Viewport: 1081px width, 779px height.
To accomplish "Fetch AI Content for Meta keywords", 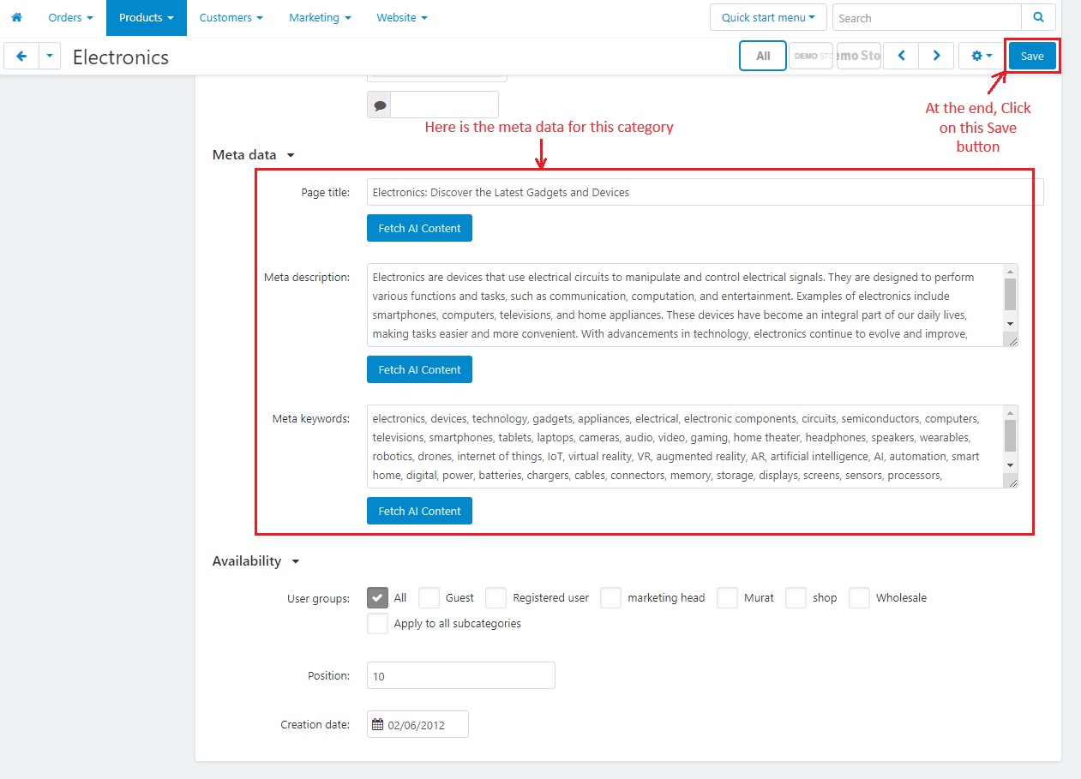I will [419, 511].
